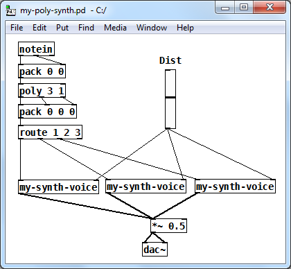
Task: Select the middle my-synth-voice object
Action: coord(145,186)
